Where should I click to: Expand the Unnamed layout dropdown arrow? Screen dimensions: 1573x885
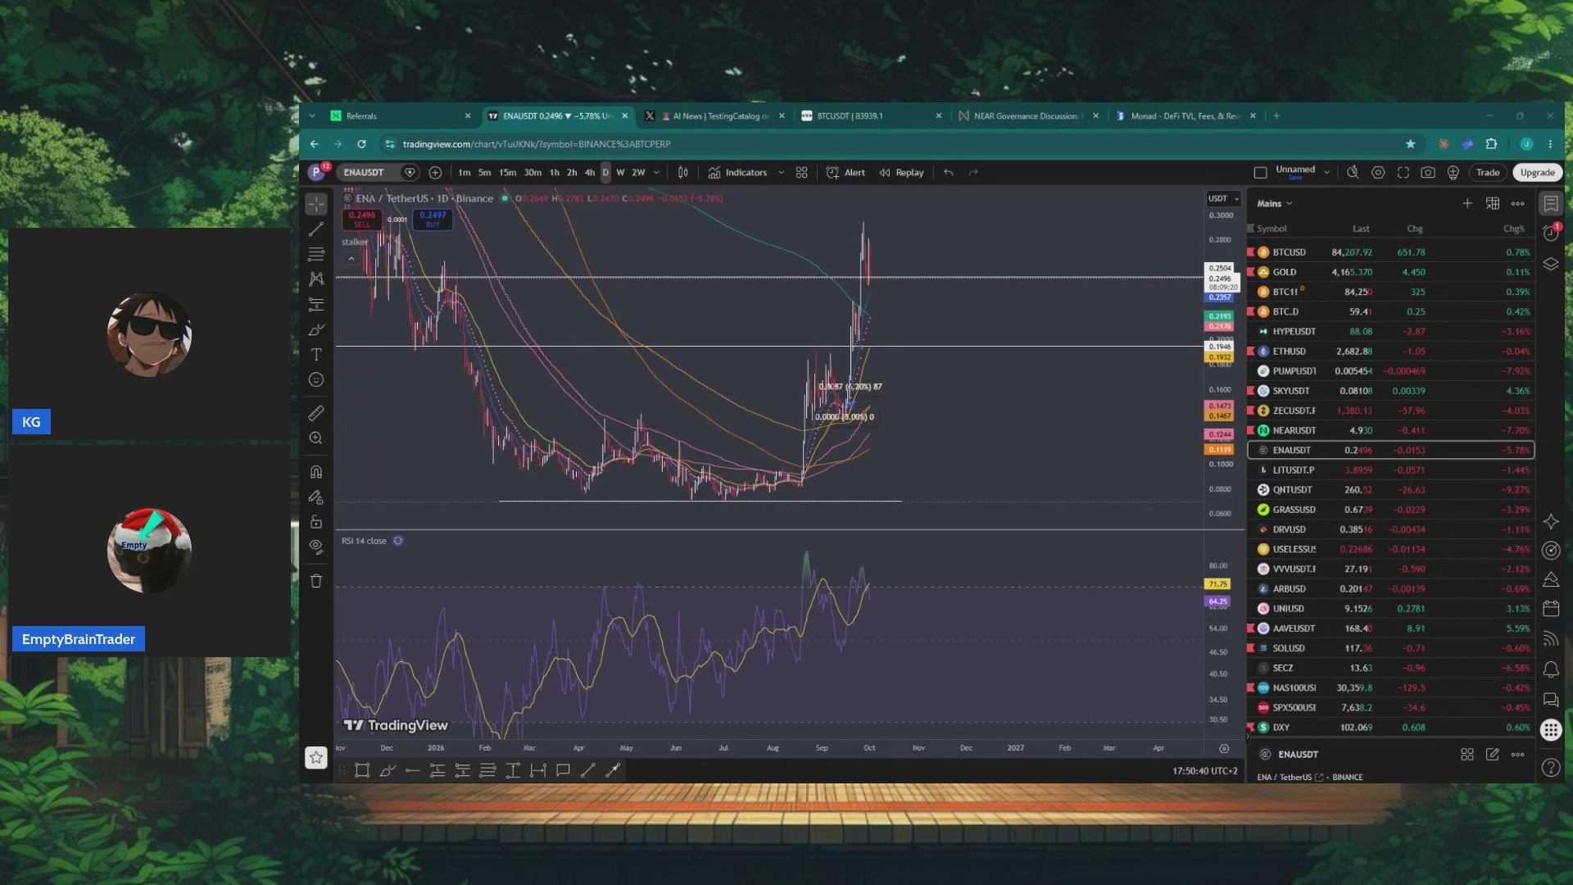pos(1326,173)
